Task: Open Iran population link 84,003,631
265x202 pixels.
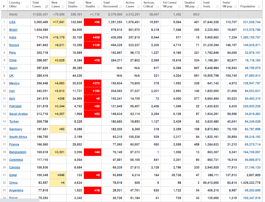Action: pos(252,91)
